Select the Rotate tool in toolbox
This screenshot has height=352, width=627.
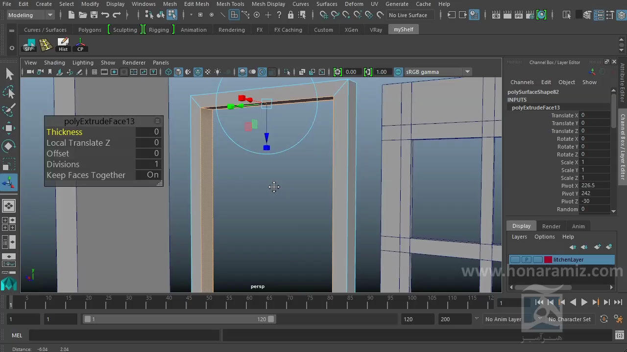(9, 147)
